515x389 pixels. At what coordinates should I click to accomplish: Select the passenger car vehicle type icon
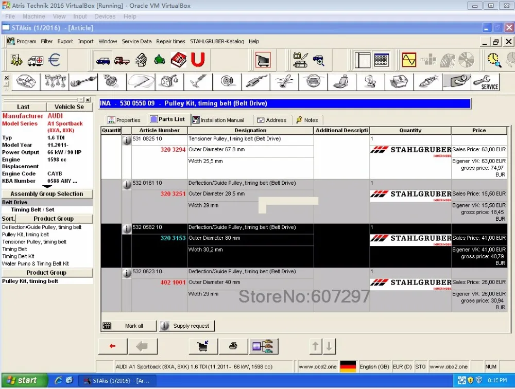(x=103, y=61)
